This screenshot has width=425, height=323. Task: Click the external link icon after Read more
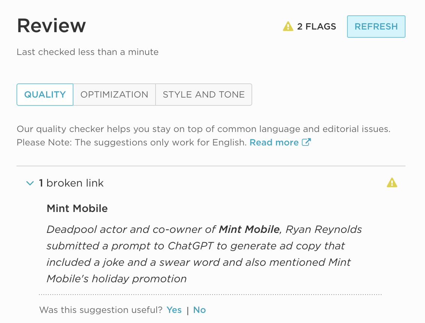306,142
